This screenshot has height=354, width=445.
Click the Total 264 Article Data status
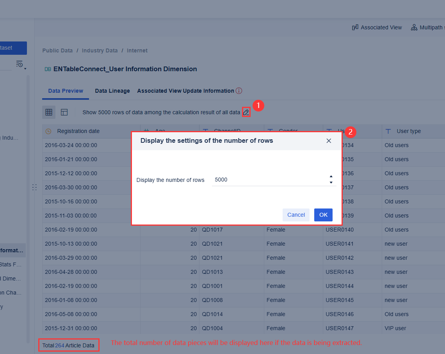[68, 345]
